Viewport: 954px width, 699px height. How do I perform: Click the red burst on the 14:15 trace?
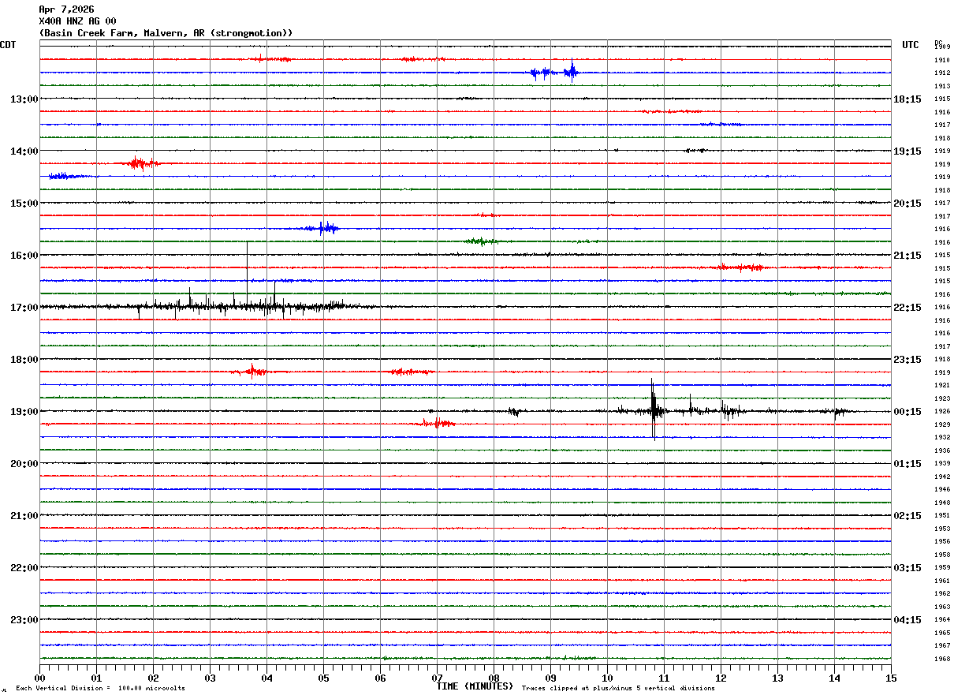click(x=139, y=163)
